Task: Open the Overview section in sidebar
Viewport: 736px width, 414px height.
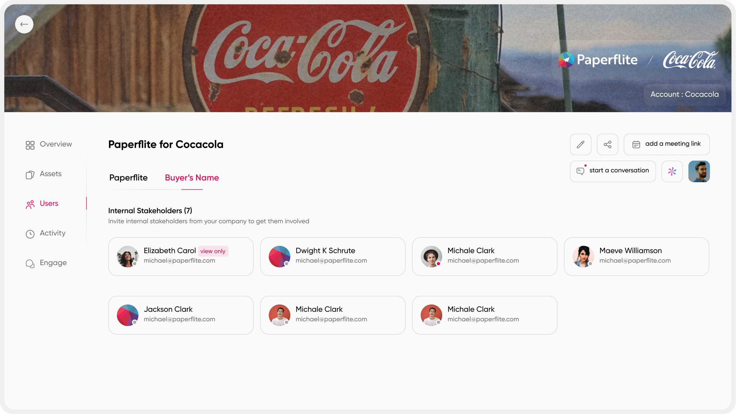Action: (49, 144)
